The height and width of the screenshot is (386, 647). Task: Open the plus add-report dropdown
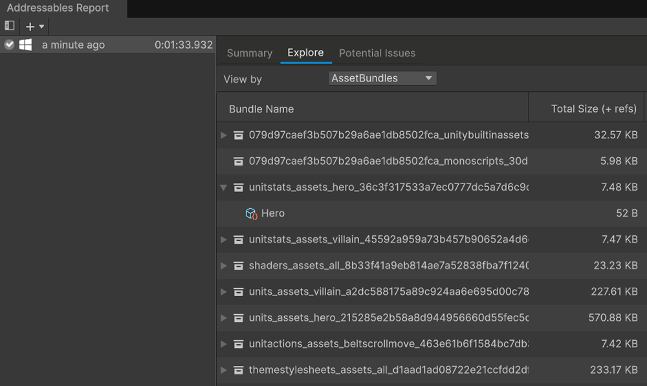pos(35,27)
